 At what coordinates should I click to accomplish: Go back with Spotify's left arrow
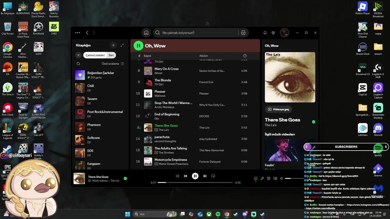87,33
